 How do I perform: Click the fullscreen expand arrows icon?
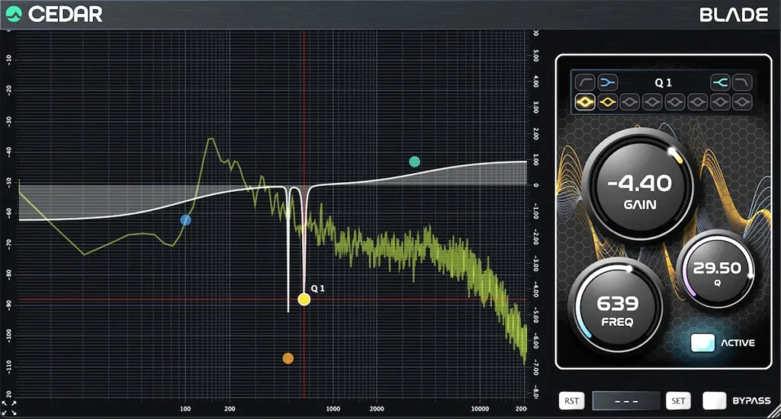tap(9, 408)
